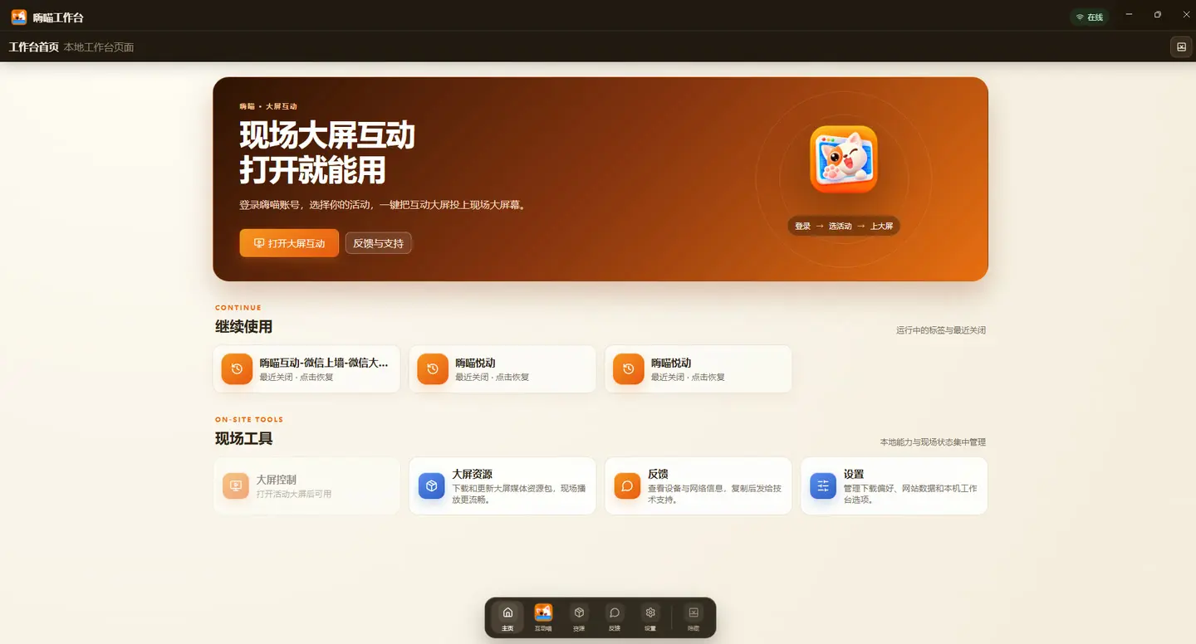Click 隐藏 icon to hide the dock
1196x644 pixels.
693,617
